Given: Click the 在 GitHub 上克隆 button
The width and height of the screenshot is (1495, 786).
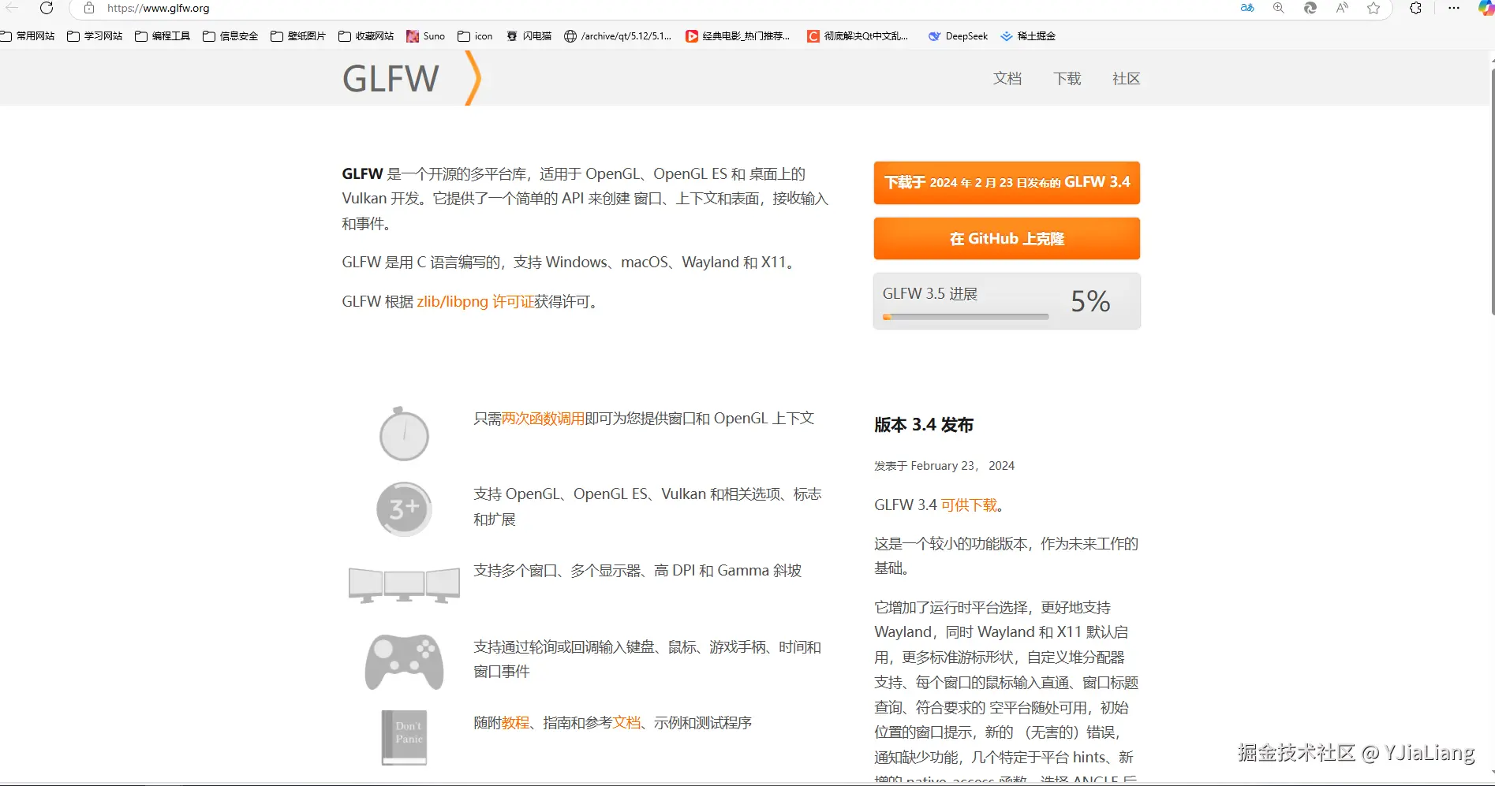Looking at the screenshot, I should click(x=1007, y=239).
